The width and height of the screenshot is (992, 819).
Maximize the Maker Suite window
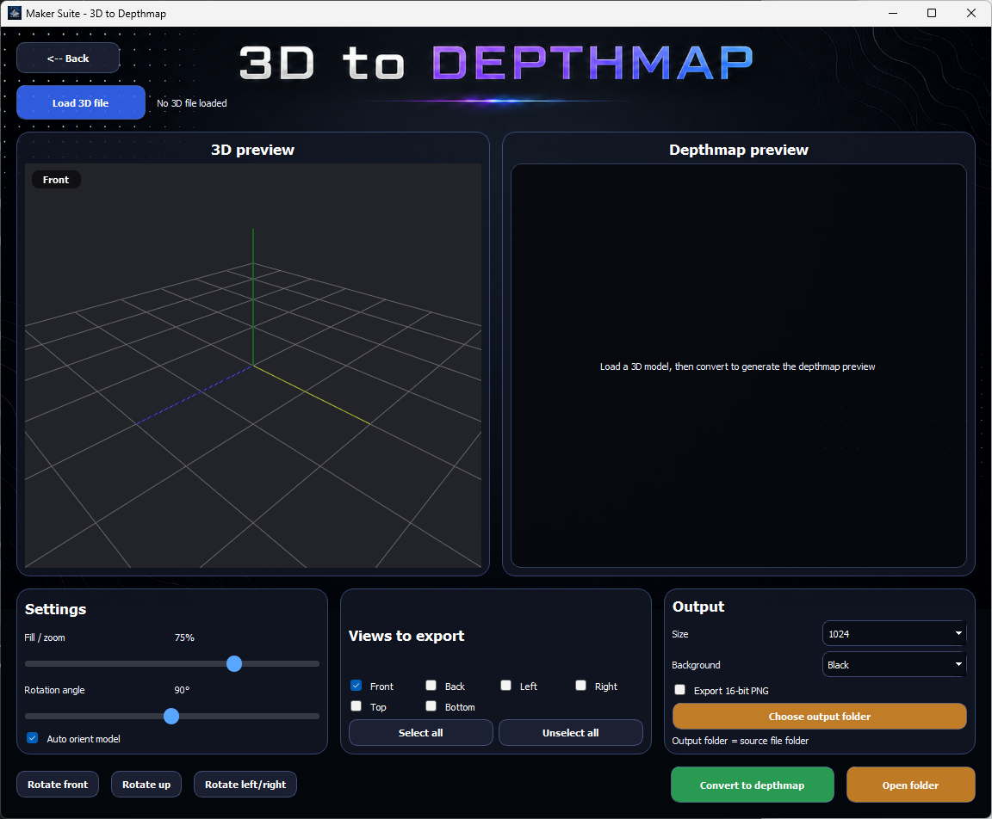[931, 13]
